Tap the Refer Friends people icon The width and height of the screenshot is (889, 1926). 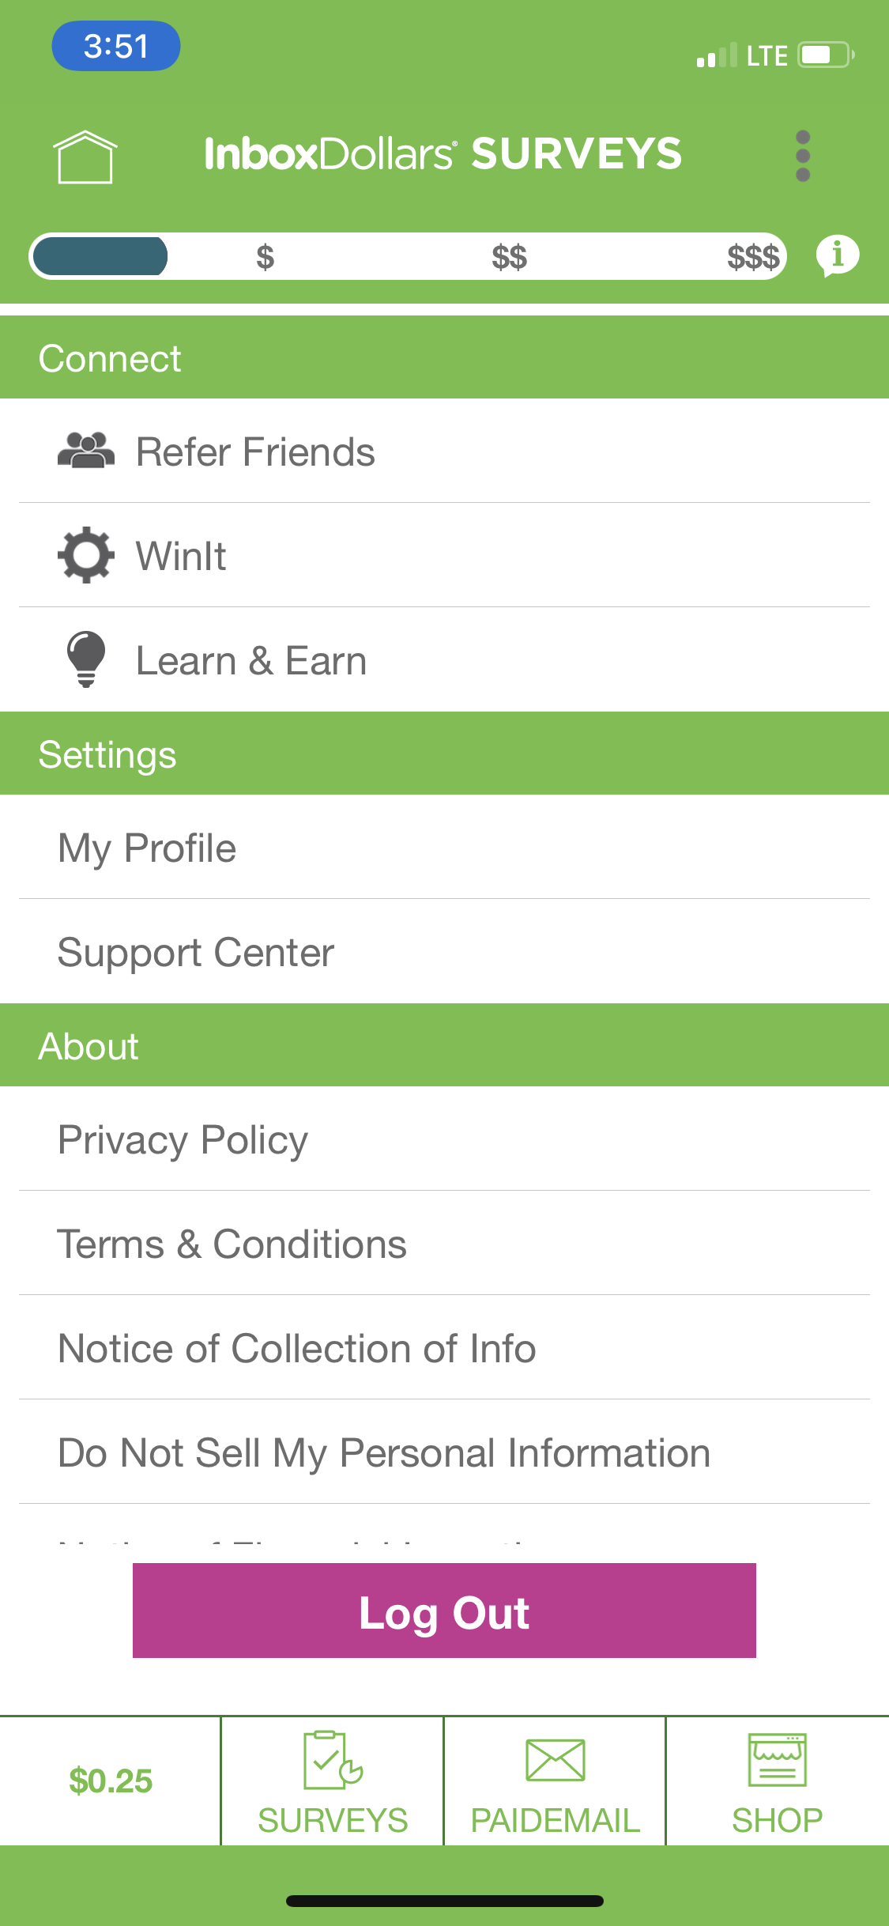coord(86,451)
